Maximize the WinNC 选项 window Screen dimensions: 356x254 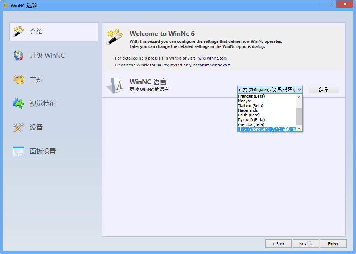[x=331, y=5]
